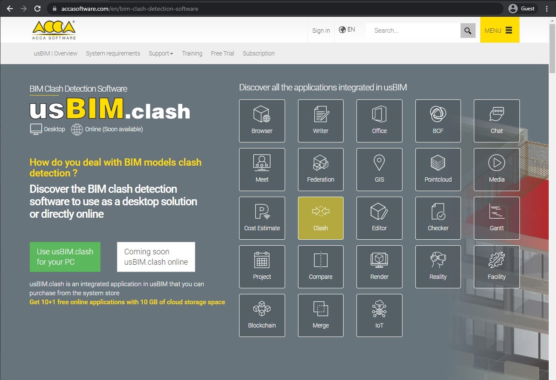The image size is (556, 380).
Task: Go to usBIM | Overview
Action: tap(55, 53)
